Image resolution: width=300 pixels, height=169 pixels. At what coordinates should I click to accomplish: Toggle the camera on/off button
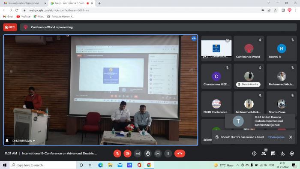127,154
